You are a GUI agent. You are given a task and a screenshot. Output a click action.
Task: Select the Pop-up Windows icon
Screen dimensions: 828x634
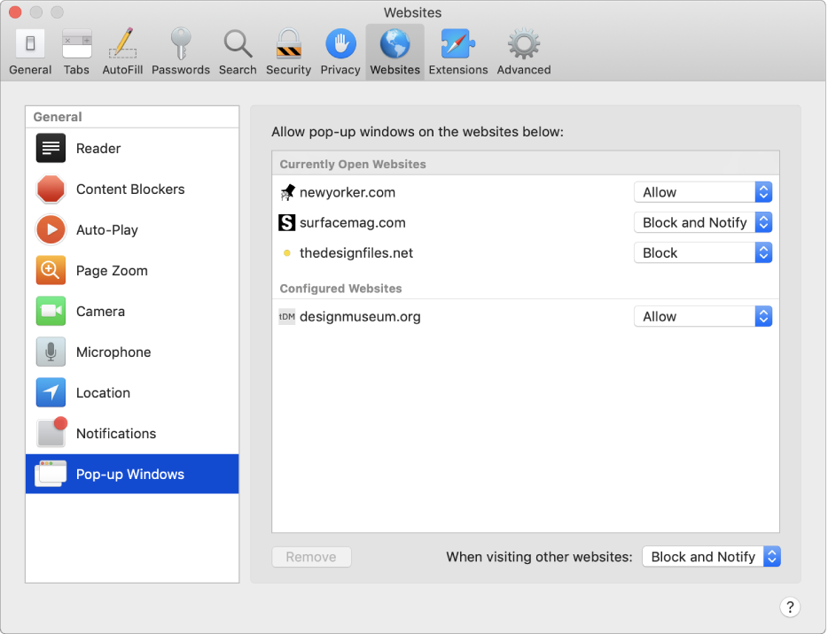pos(51,474)
